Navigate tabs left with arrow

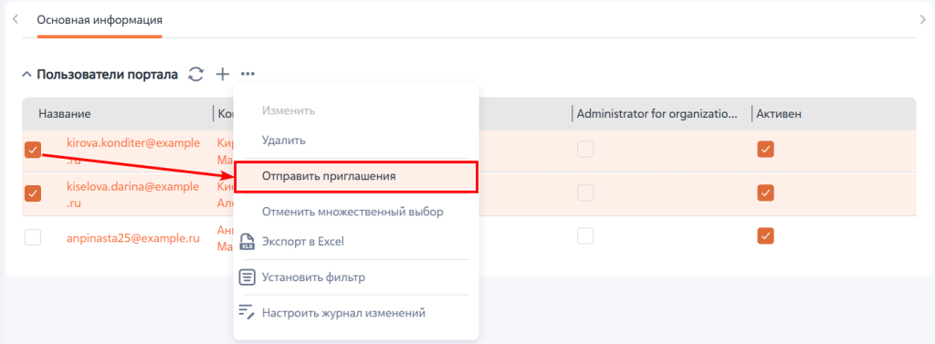pos(16,20)
